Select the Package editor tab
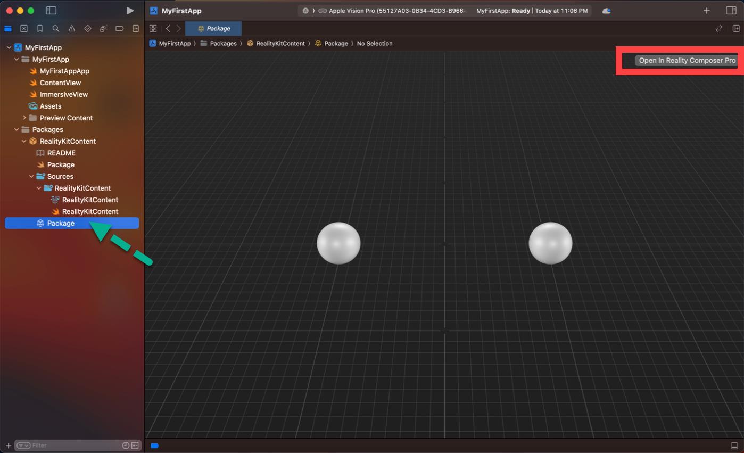Image resolution: width=744 pixels, height=453 pixels. pos(213,28)
